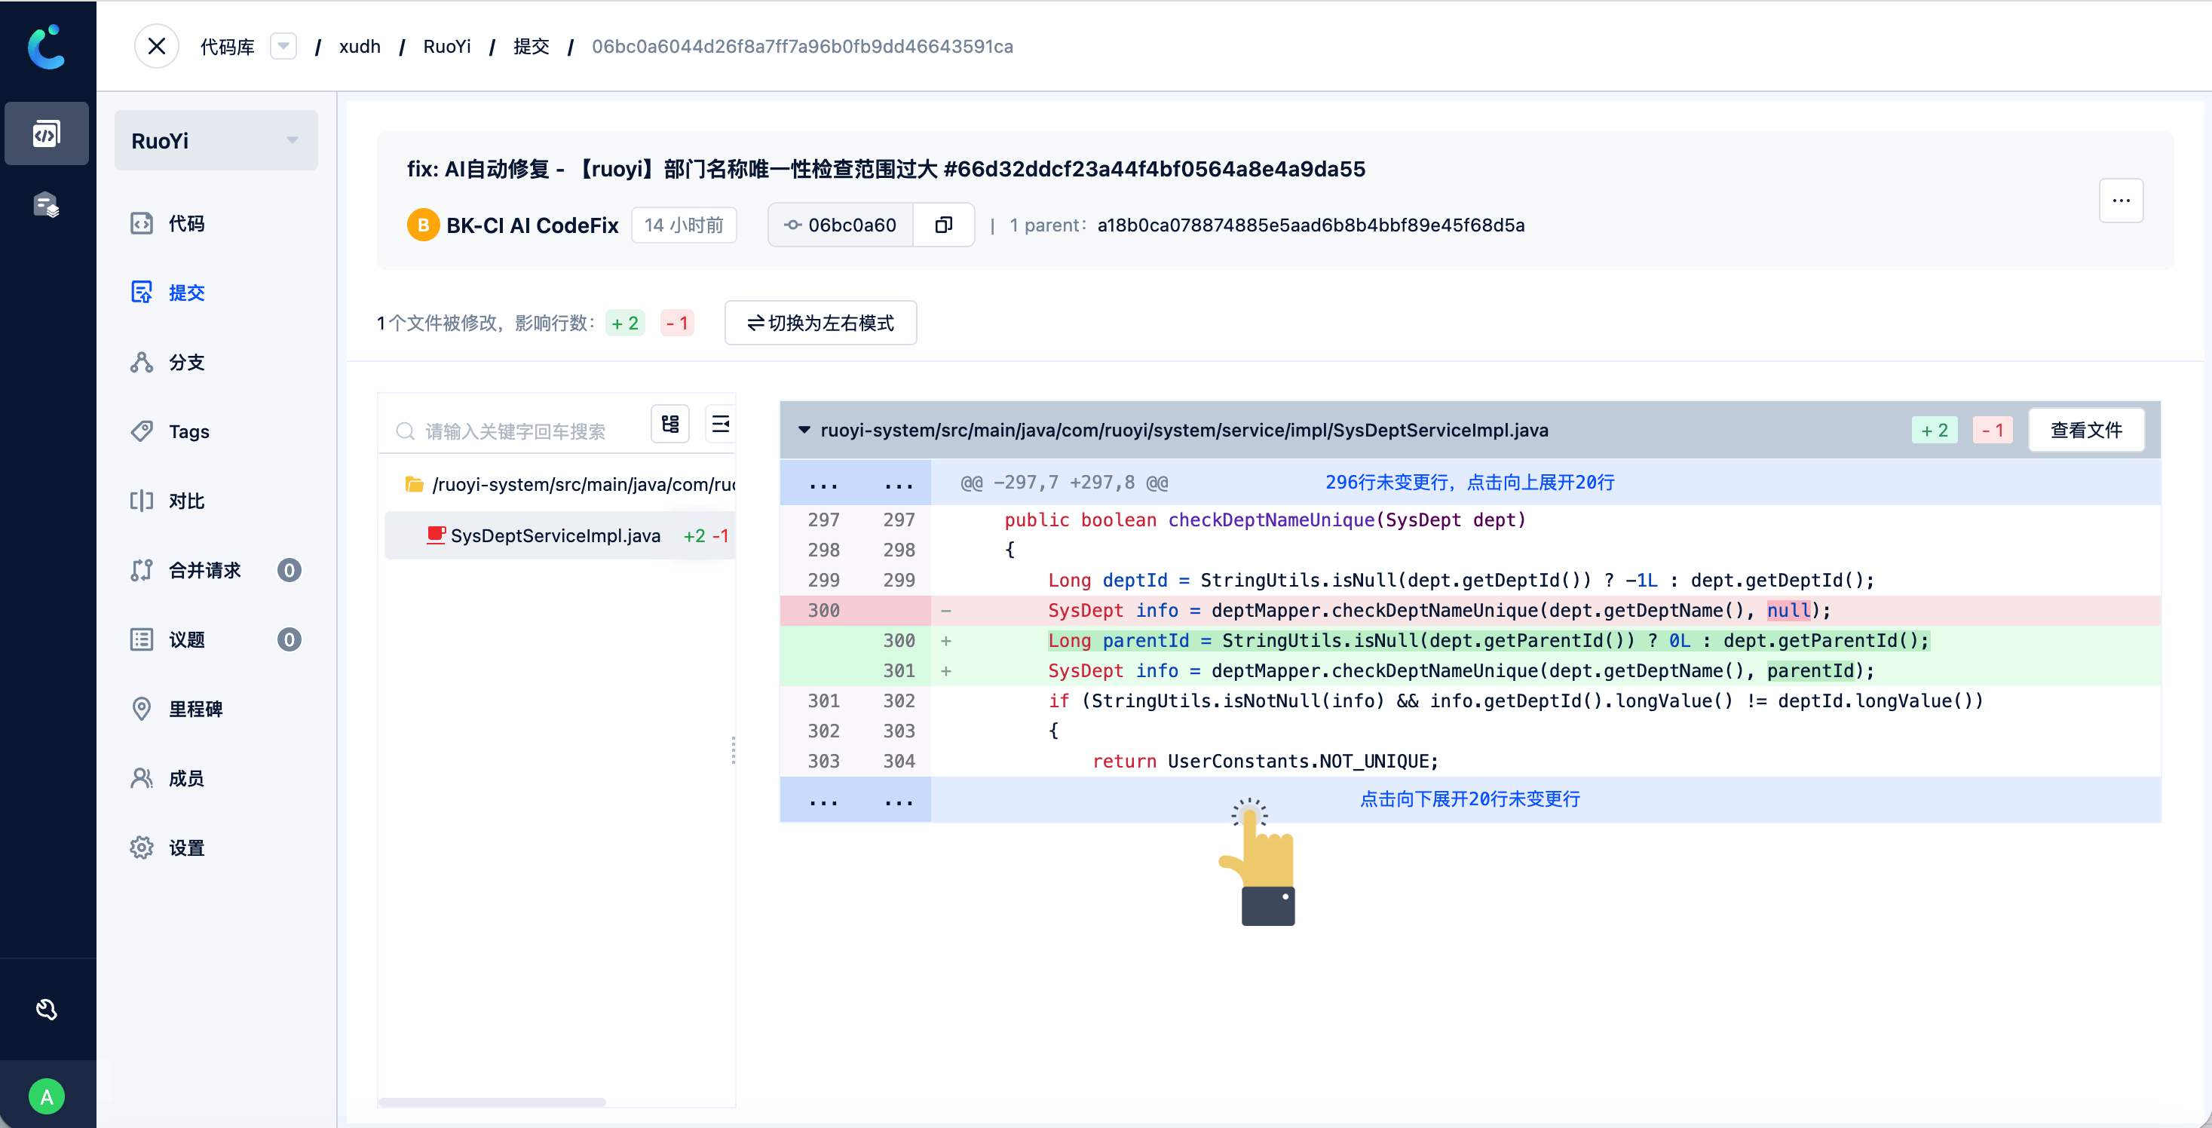This screenshot has width=2212, height=1128.
Task: Expand 20 unchanged lines downward
Action: pyautogui.click(x=1469, y=799)
